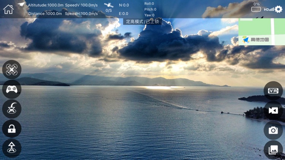
Task: Tap the Distance:1000.0m readout
Action: pos(45,14)
